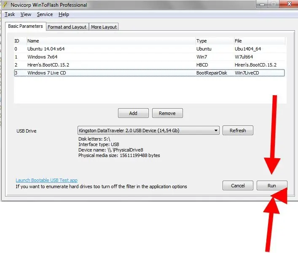Expand the USB Drive dropdown
The height and width of the screenshot is (253, 298).
[x=216, y=130]
